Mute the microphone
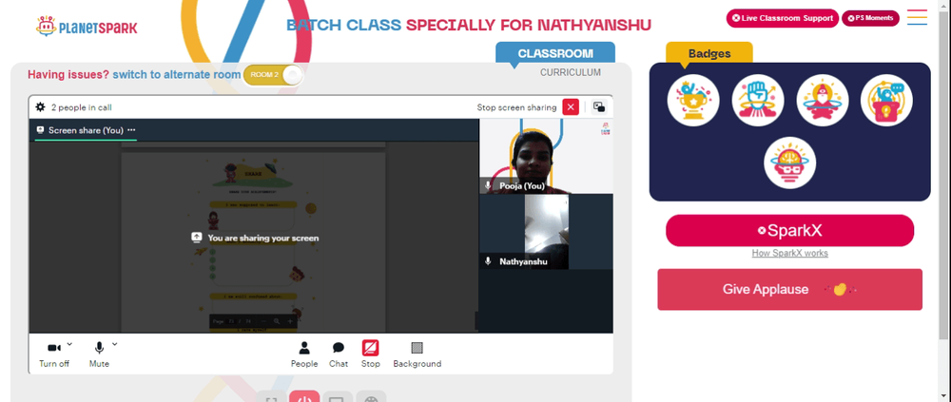The height and width of the screenshot is (402, 951). [99, 354]
